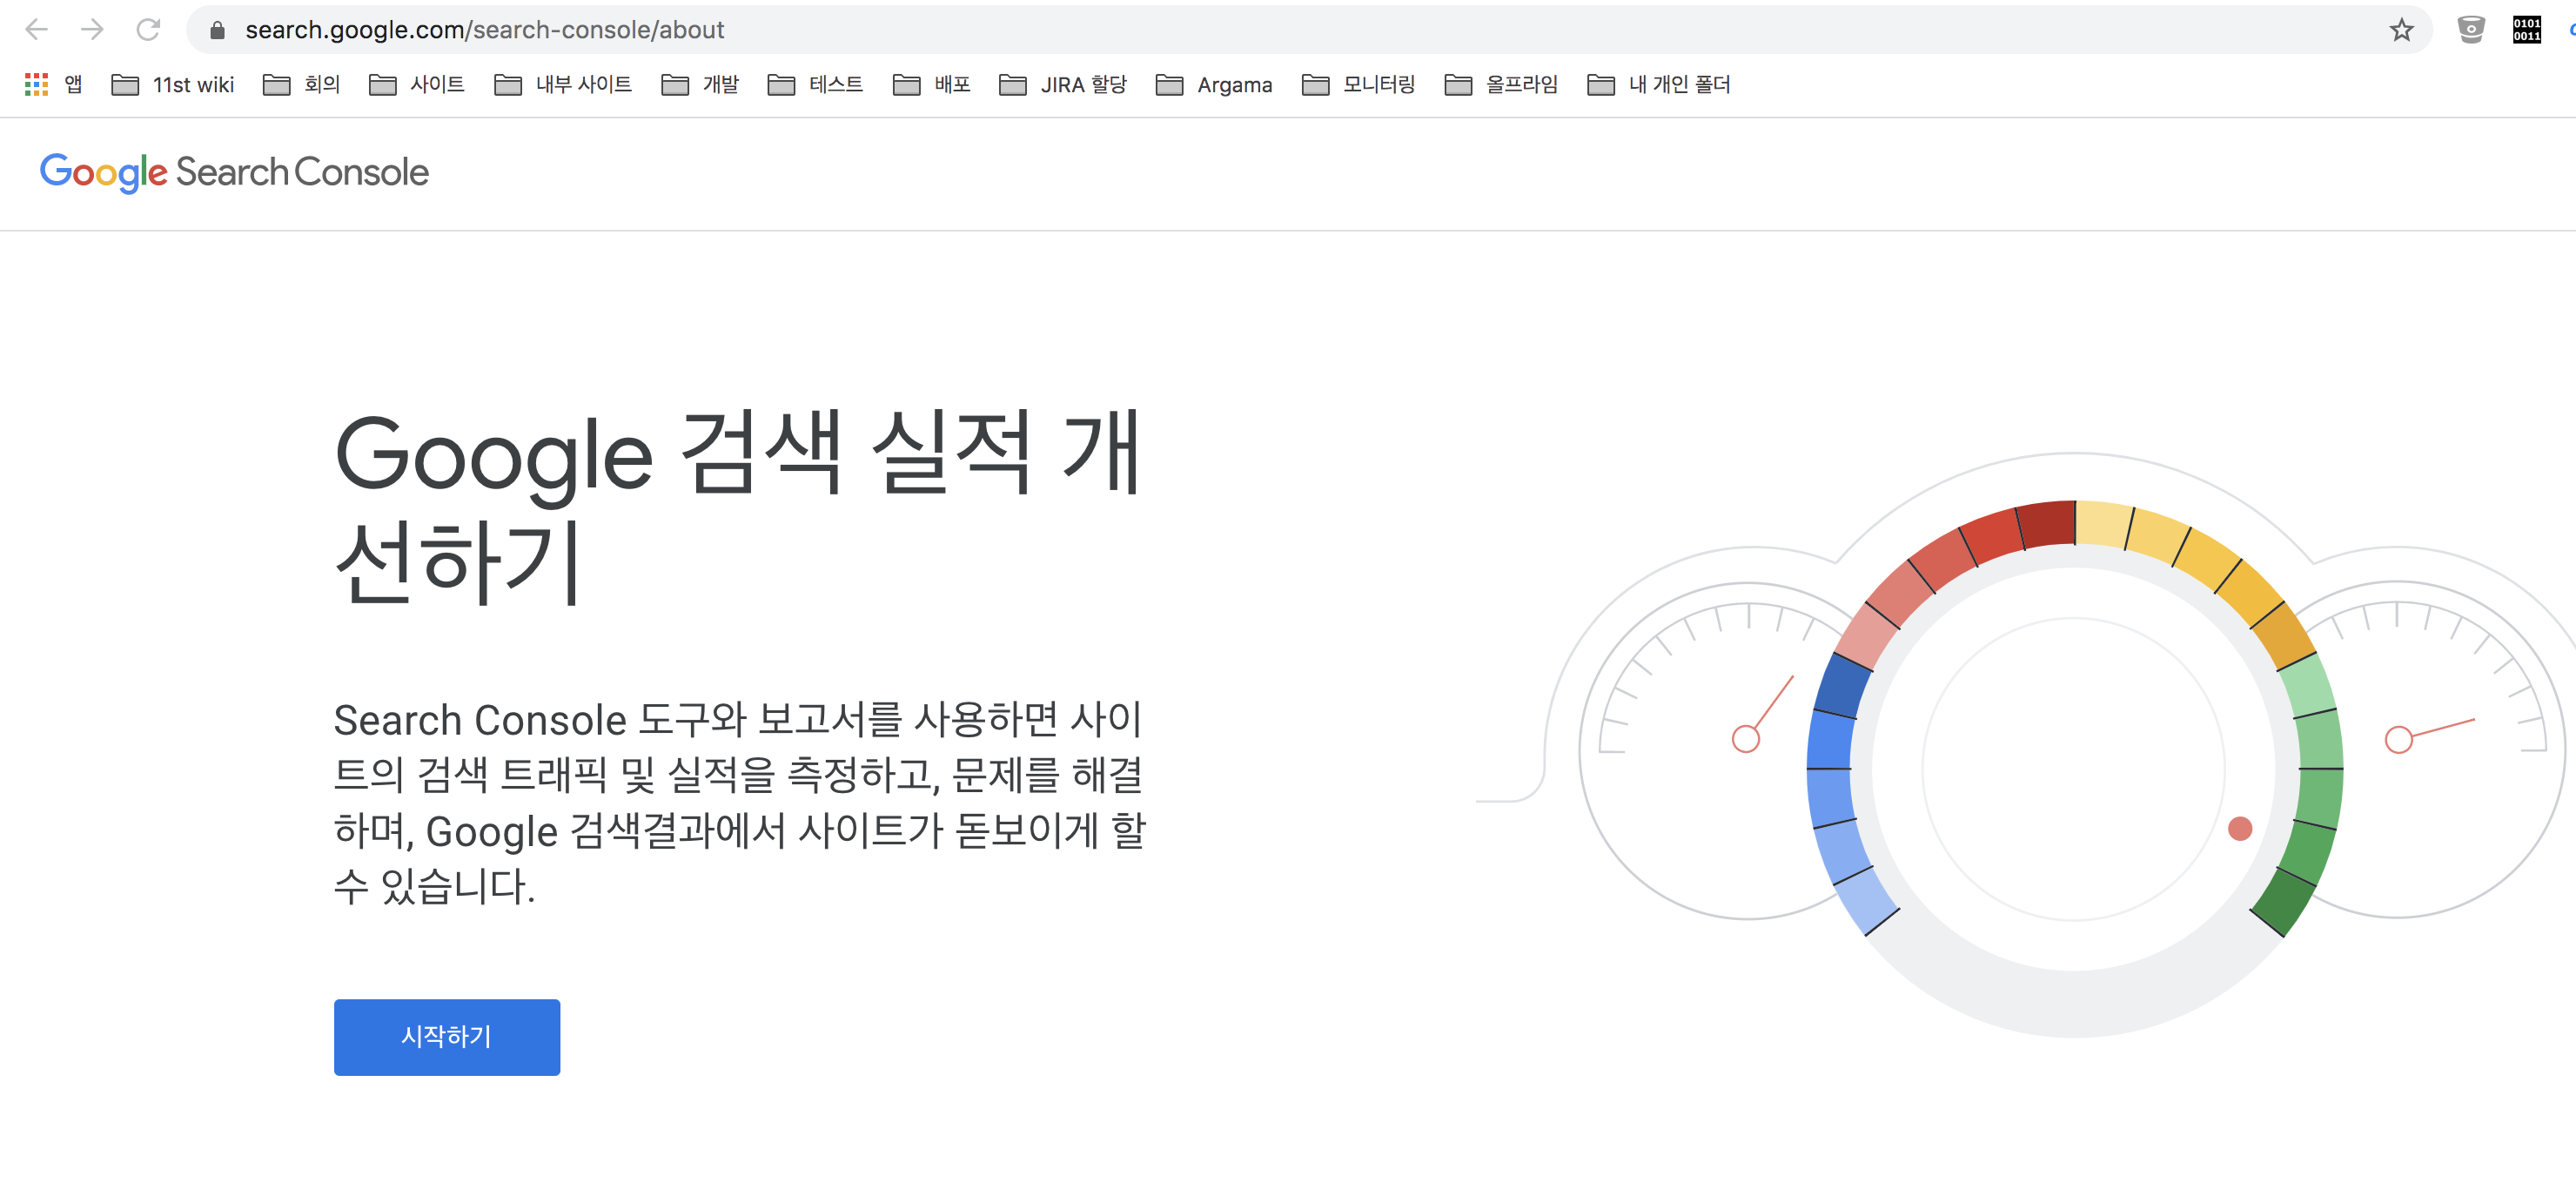Open the 모니터링 bookmark folder

point(1359,85)
